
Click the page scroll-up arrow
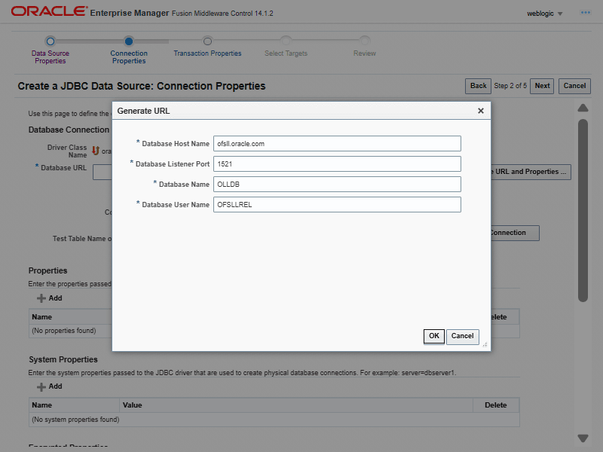[x=583, y=107]
